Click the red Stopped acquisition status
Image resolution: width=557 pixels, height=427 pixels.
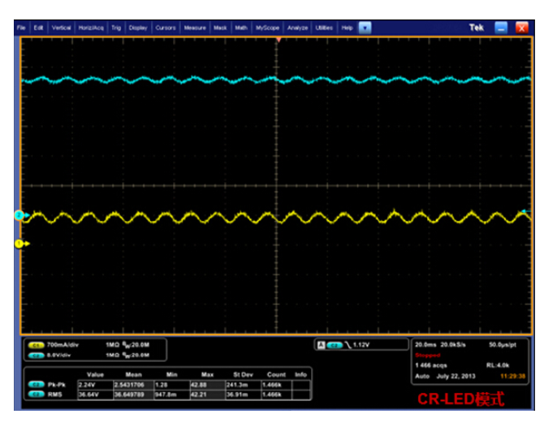[x=428, y=356]
